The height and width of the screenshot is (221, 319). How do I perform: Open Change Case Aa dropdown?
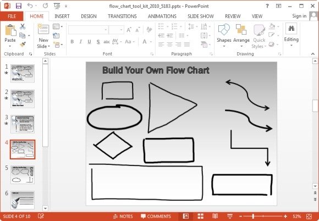[130, 42]
